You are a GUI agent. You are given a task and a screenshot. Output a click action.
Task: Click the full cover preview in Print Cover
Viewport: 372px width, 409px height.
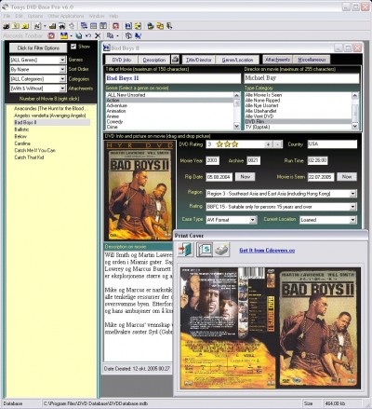[271, 328]
